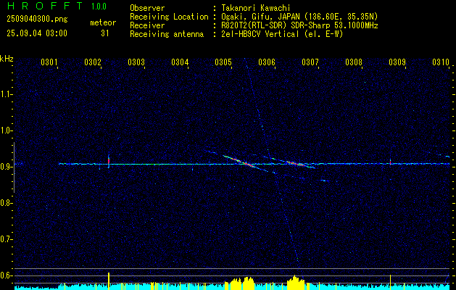456x290 pixels.
Task: Click the small echo spike near 0309
Action: pos(390,162)
